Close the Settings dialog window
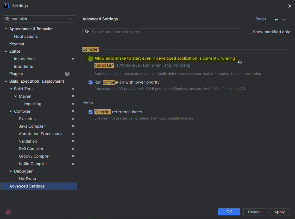This screenshot has height=219, width=295. 290,6
